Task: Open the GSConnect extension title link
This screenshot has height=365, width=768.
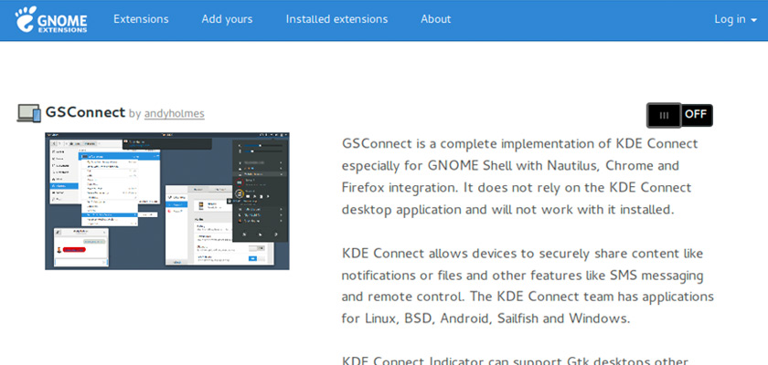Action: click(x=86, y=112)
